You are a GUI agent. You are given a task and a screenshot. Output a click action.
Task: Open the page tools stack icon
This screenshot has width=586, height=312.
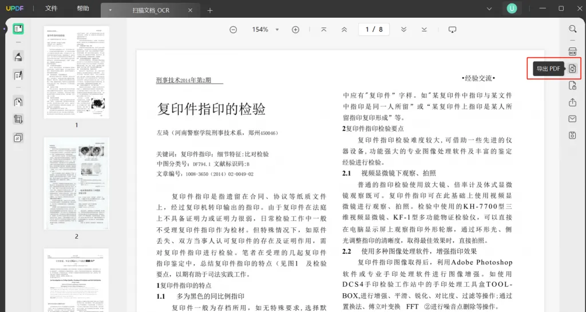18,138
